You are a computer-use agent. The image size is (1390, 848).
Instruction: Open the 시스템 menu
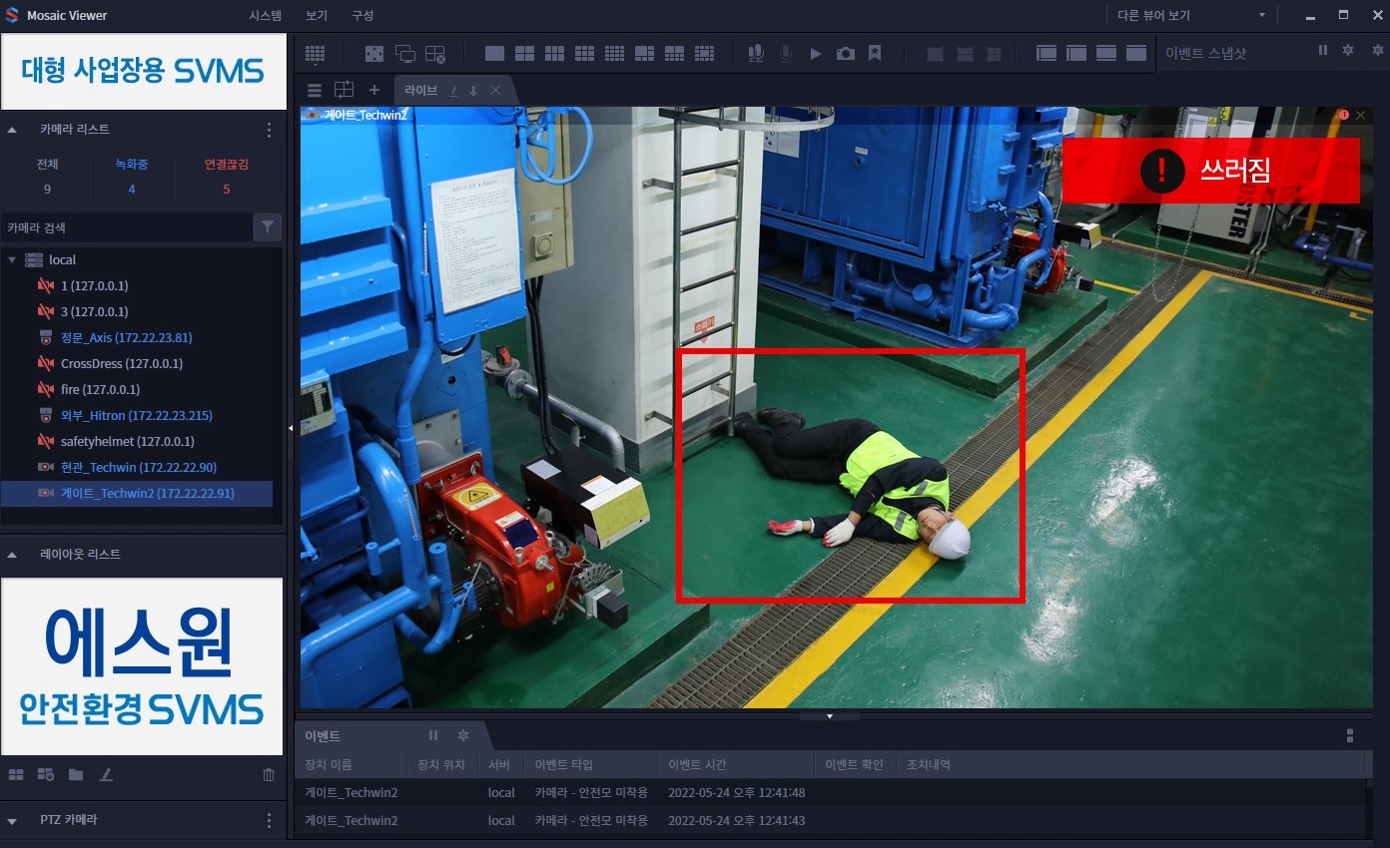click(265, 15)
